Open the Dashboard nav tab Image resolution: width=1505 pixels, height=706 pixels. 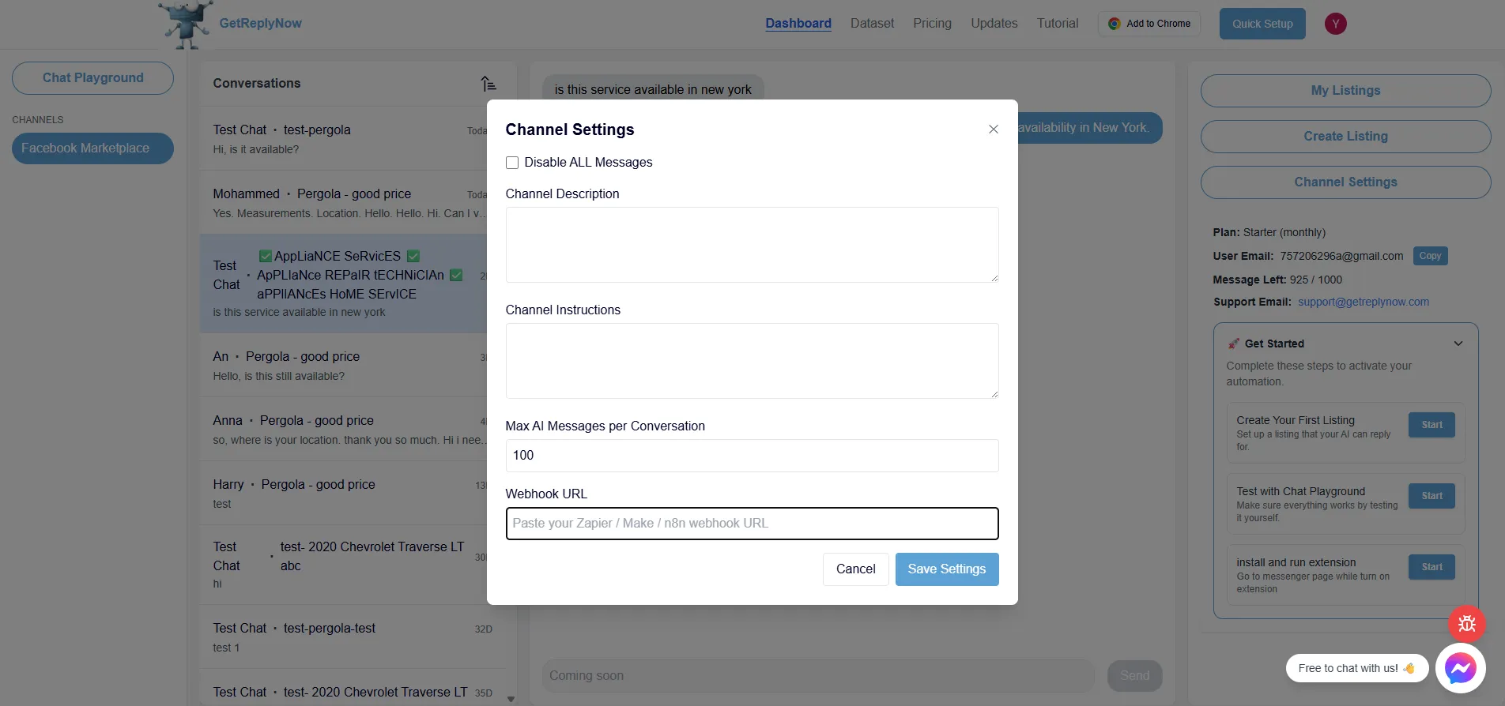pos(798,24)
